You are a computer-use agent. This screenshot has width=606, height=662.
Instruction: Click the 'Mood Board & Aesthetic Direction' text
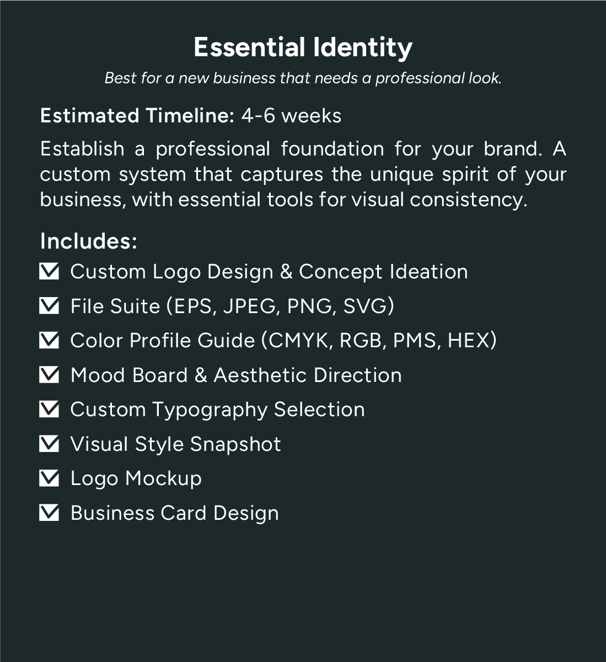236,375
